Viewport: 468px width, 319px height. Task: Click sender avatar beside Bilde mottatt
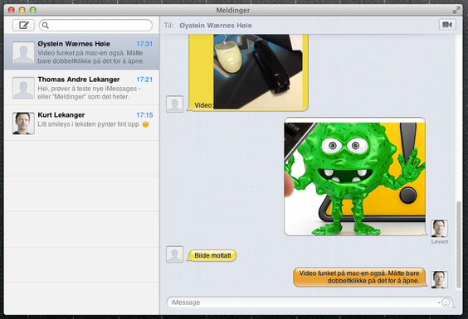click(x=174, y=254)
